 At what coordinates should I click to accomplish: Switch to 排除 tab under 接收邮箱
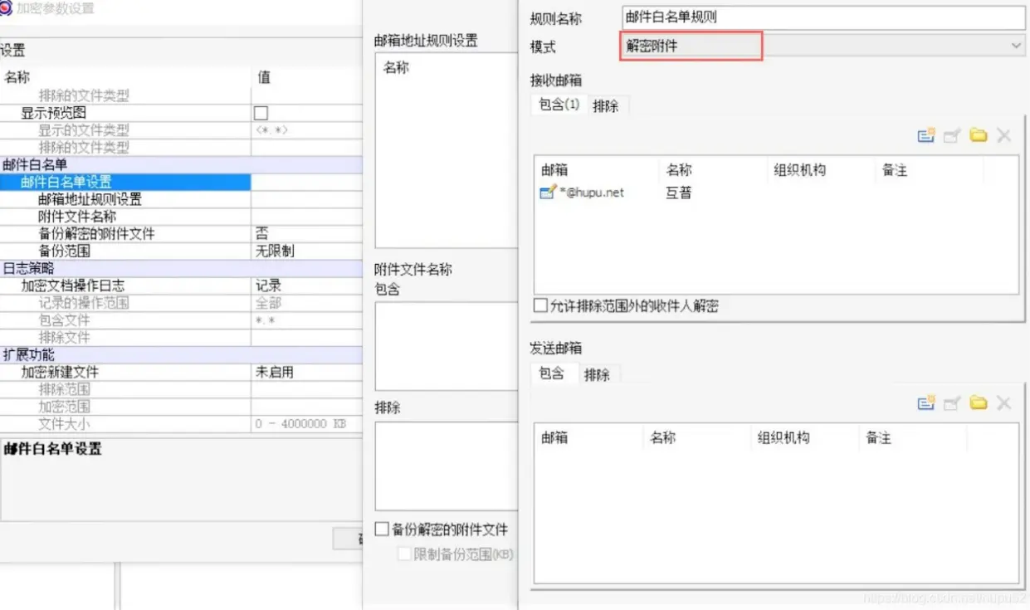coord(606,106)
